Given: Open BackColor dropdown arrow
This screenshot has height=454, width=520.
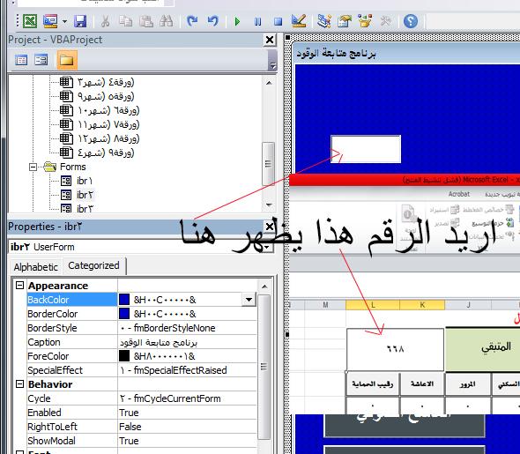Looking at the screenshot, I should (249, 300).
